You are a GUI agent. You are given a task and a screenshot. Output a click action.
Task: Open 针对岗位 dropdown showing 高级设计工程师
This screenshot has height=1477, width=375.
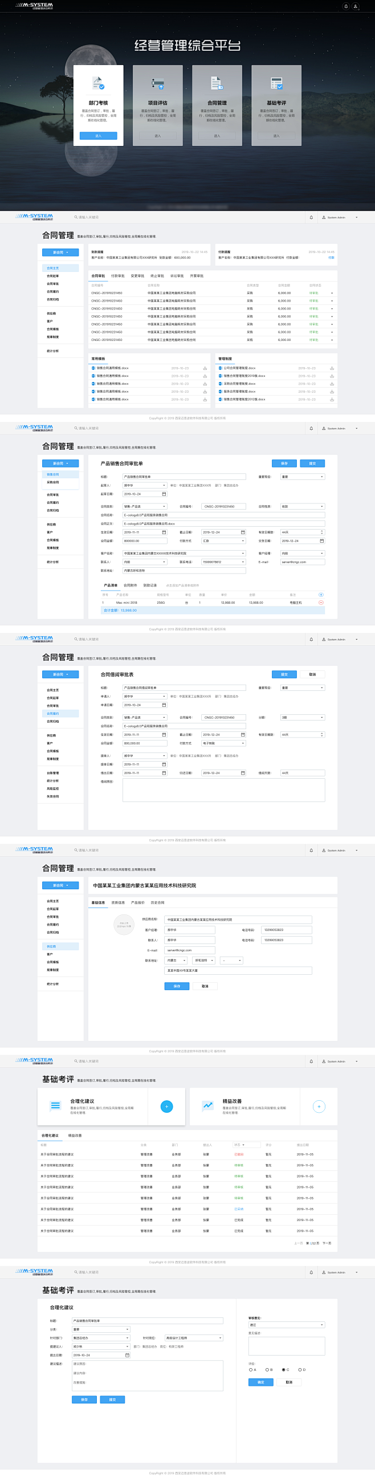tap(194, 1338)
